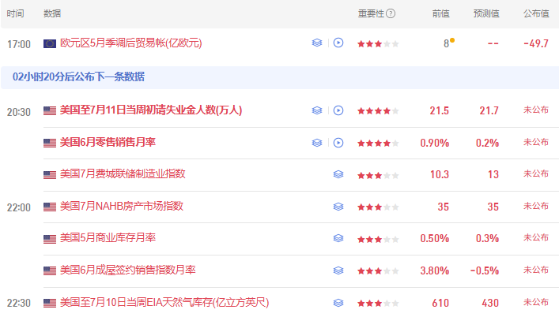Click layers icon for NAHB housing index row
Viewport: 559px width, 317px height.
(x=338, y=207)
